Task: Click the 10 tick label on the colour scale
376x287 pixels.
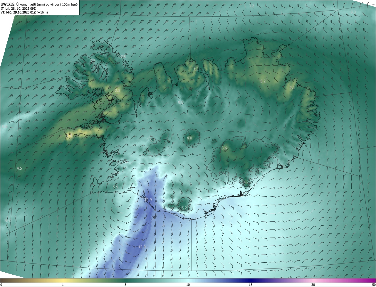Action: (188, 285)
